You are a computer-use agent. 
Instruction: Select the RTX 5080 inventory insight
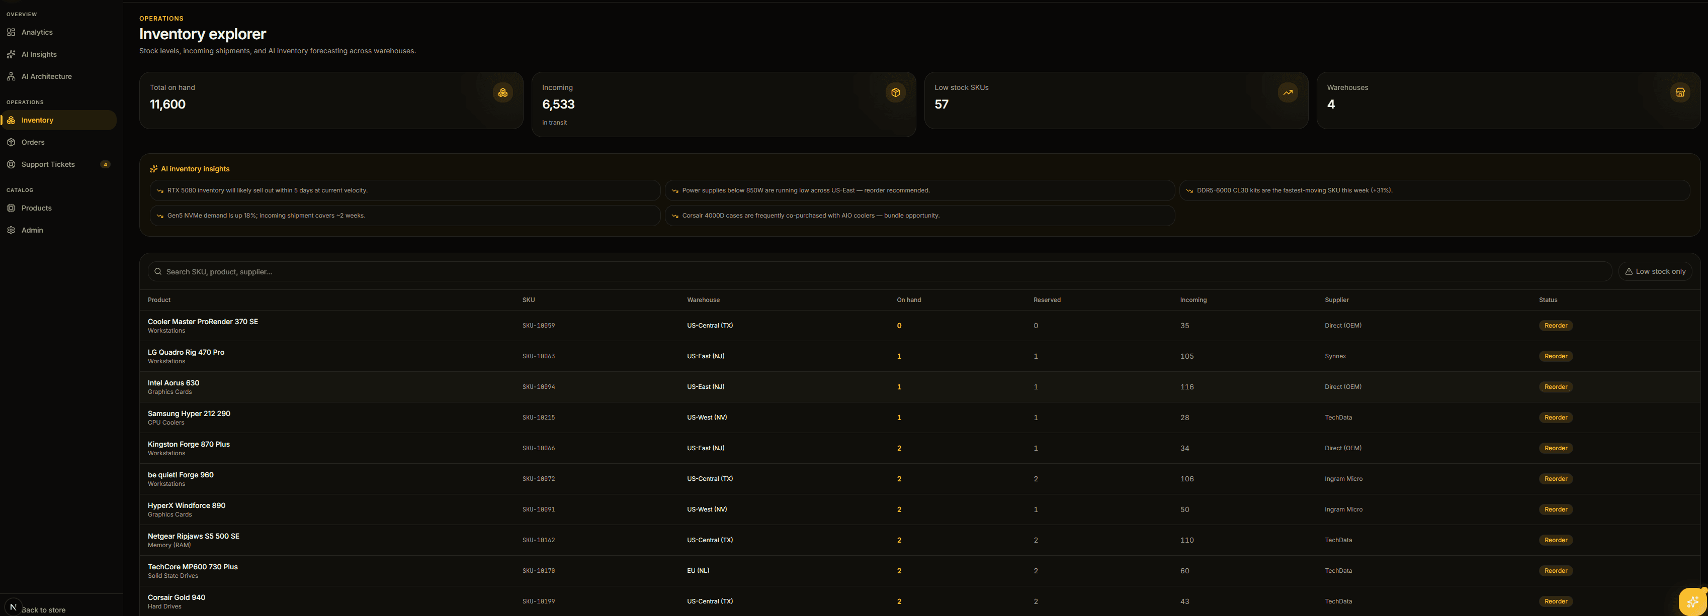(404, 191)
